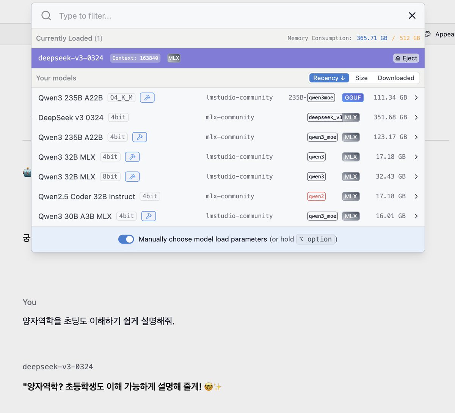Click deepseek-v3-0324 label in chat
This screenshot has width=455, height=413.
click(x=58, y=367)
